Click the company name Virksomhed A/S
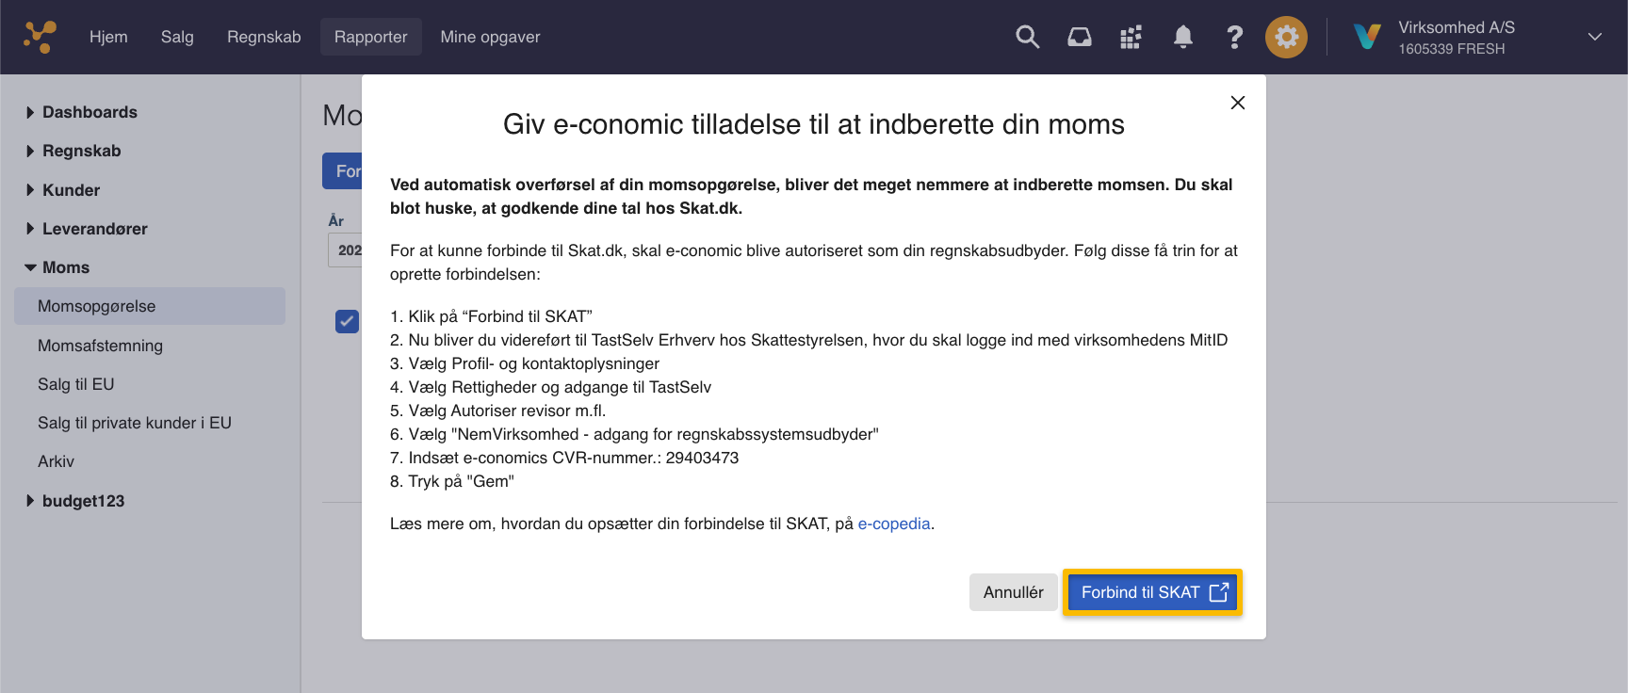 [1457, 27]
